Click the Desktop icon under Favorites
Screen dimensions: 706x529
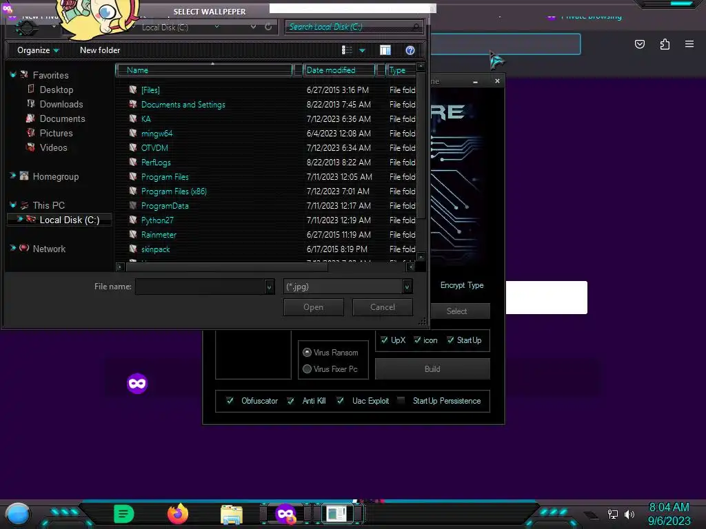tap(30, 89)
